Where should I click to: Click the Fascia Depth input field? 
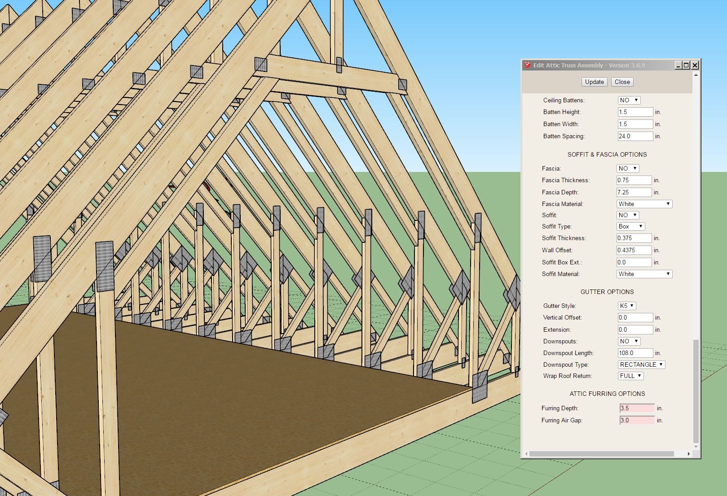tap(634, 192)
